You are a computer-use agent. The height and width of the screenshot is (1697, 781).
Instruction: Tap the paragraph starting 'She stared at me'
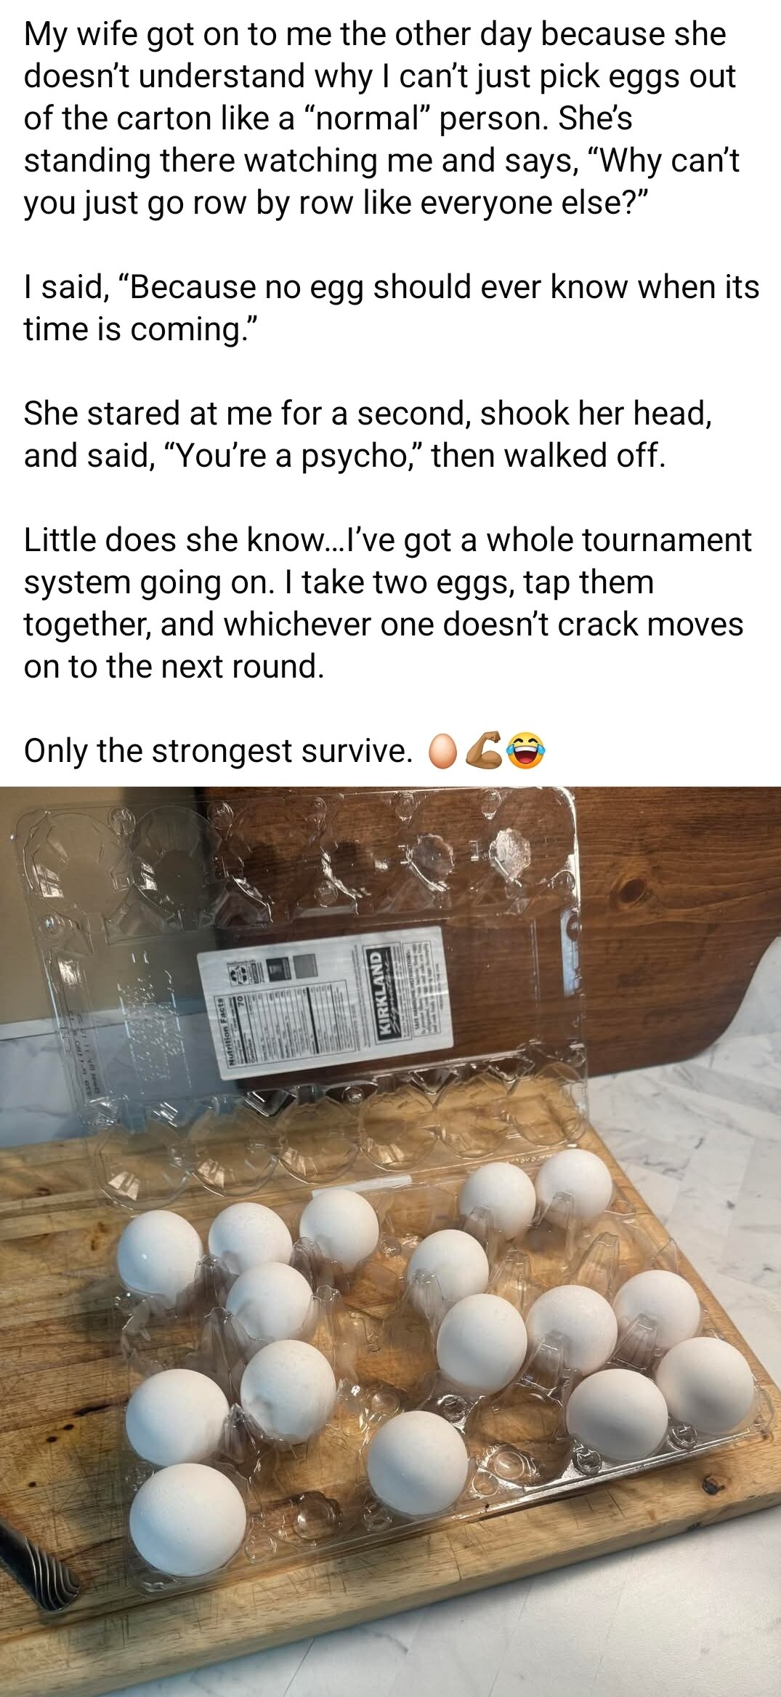(368, 434)
